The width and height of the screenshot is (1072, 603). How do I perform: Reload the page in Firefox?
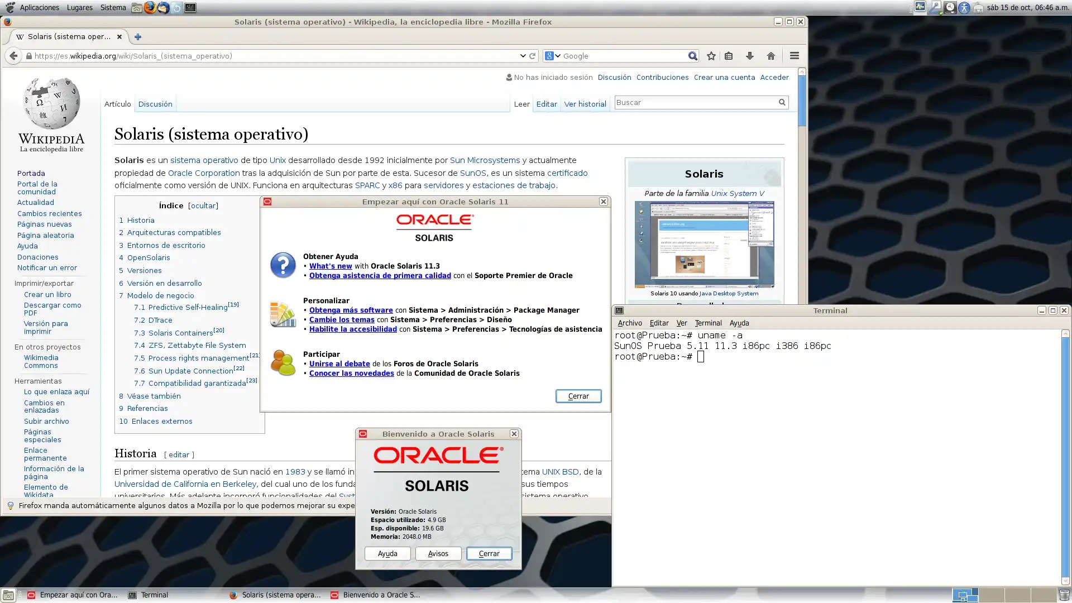pos(533,56)
